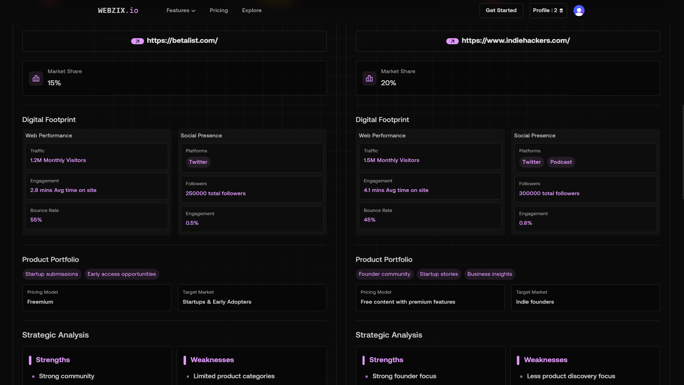This screenshot has height=385, width=684.
Task: Expand the Features dropdown menu
Action: pos(181,10)
